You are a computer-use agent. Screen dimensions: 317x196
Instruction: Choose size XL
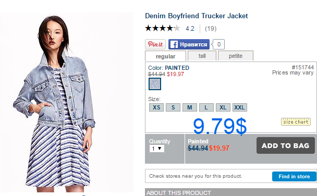(223, 107)
